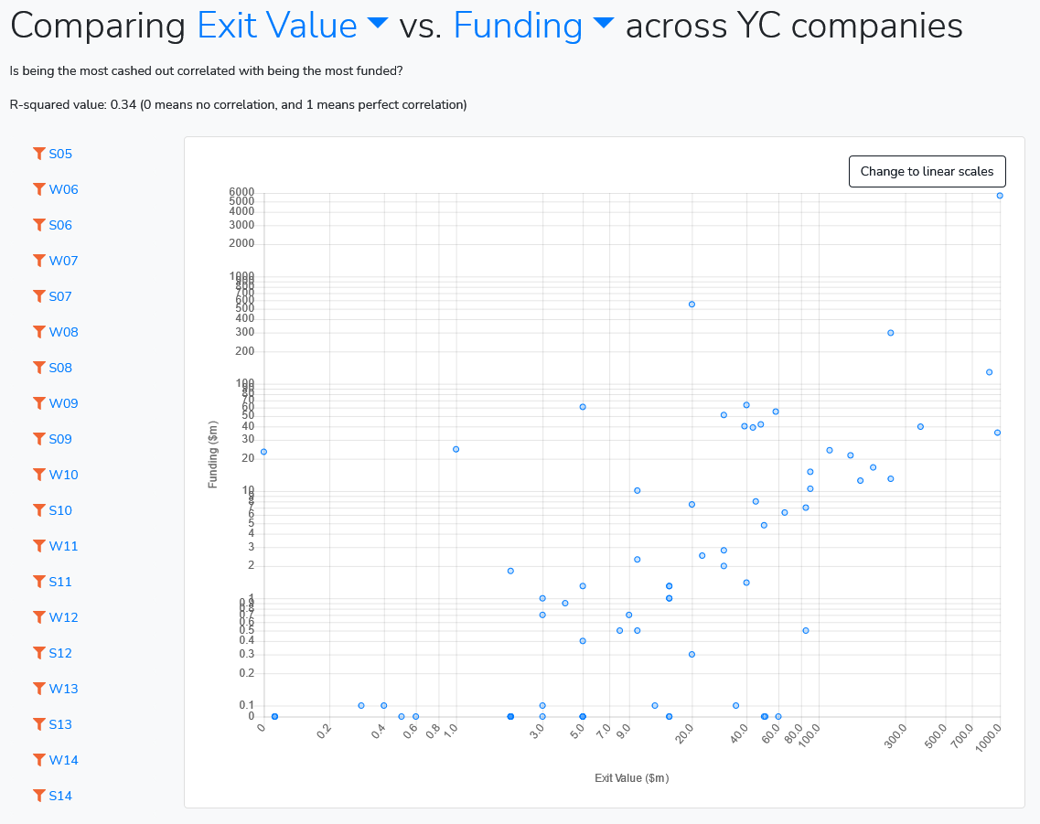Click the filter funnel next to W13
The image size is (1040, 824).
[38, 689]
